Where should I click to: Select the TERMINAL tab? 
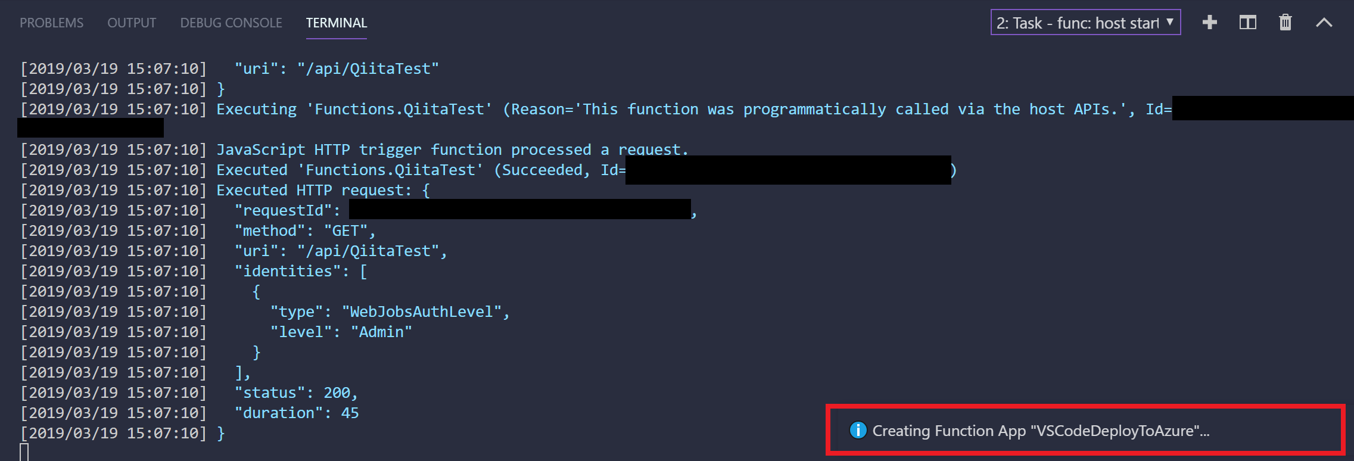coord(336,23)
